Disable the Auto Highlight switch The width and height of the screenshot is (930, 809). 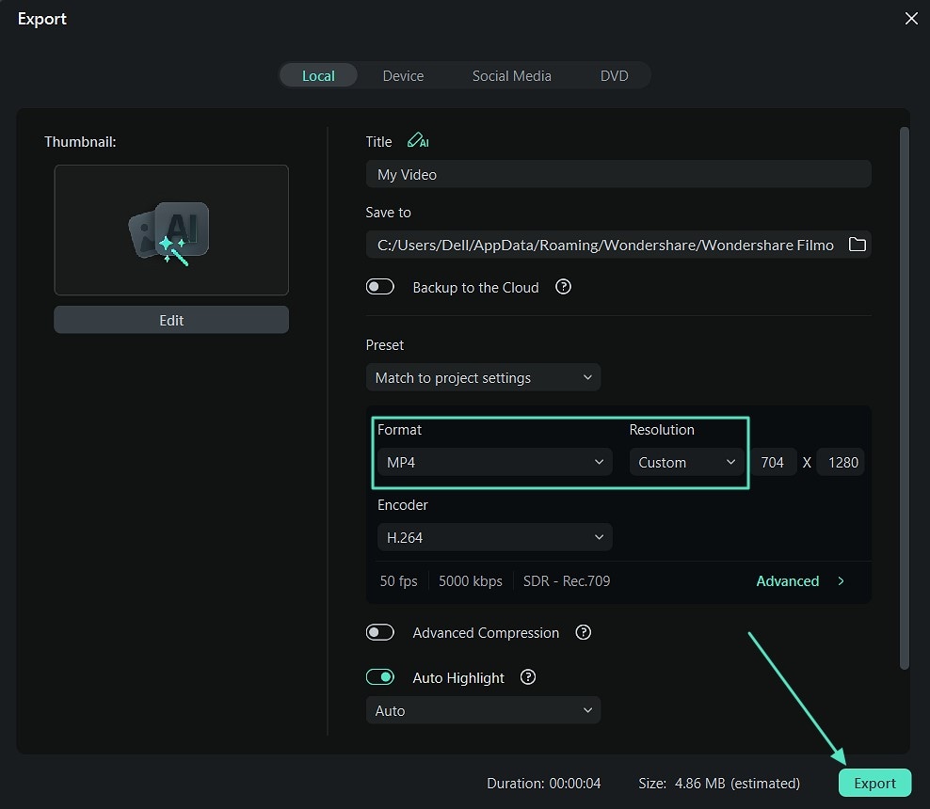[380, 677]
